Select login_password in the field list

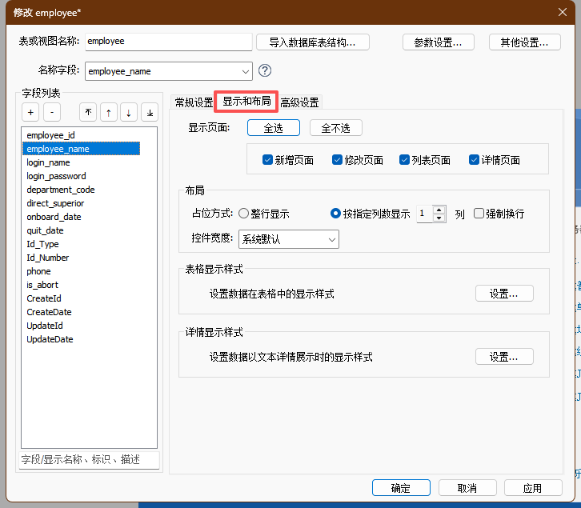(x=56, y=176)
